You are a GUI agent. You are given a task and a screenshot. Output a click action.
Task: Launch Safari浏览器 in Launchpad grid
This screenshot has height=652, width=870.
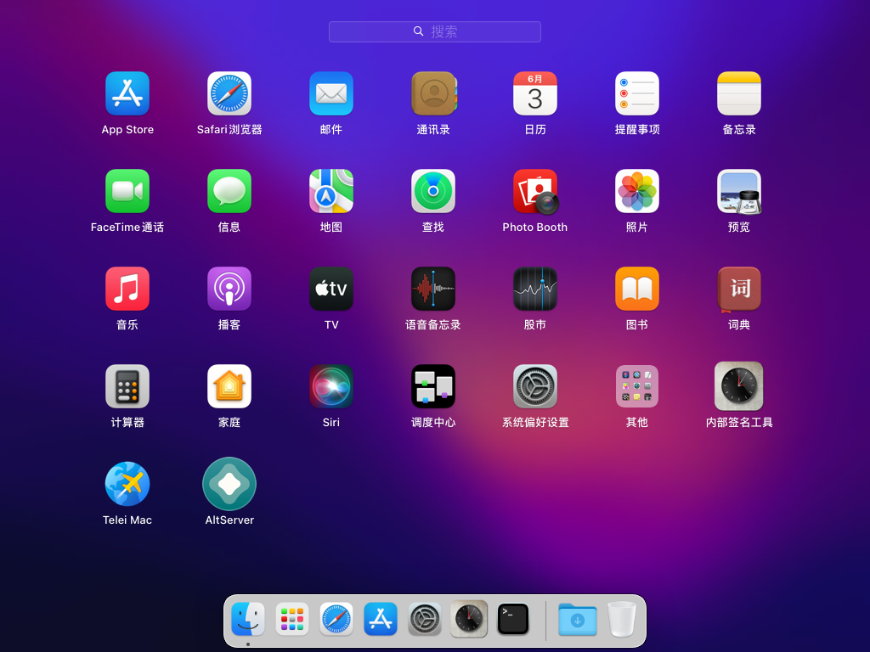(x=229, y=93)
